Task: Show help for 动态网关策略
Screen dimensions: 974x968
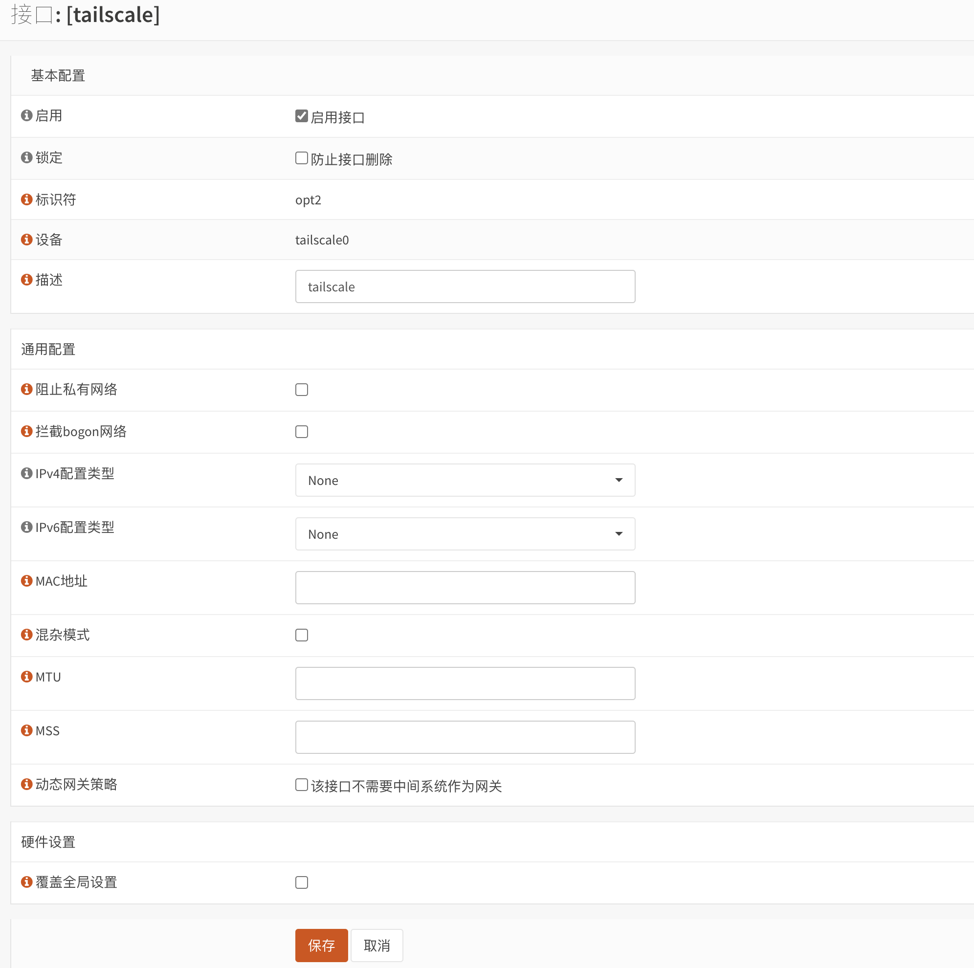Action: (27, 784)
